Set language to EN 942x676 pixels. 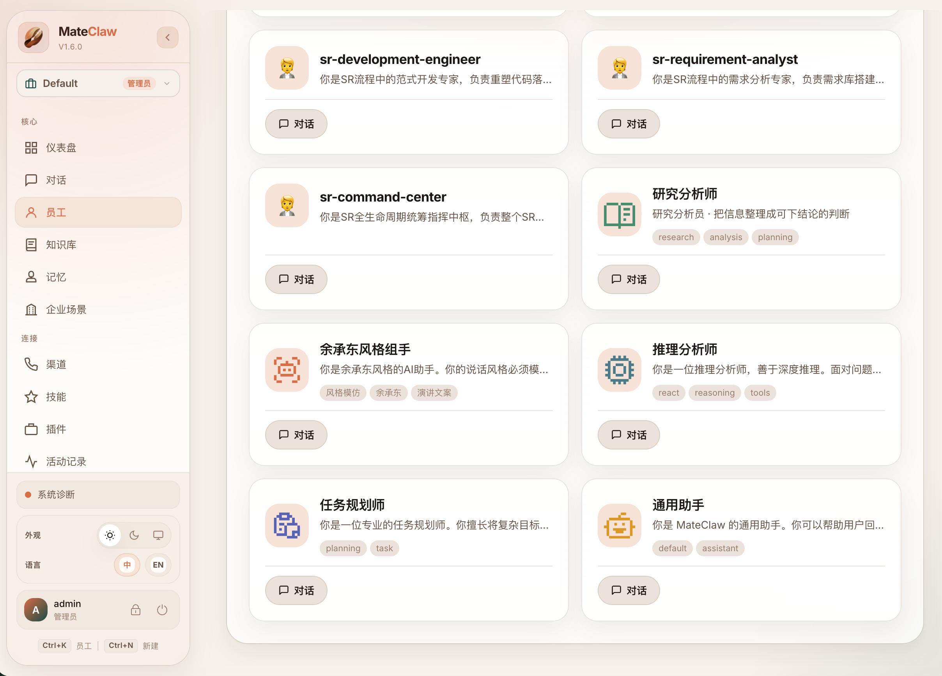158,565
